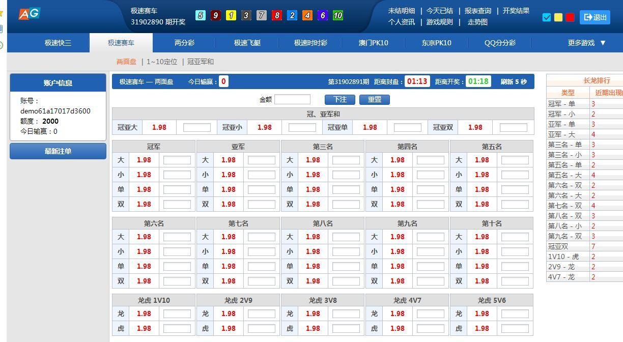
Task: Expand the 冠亚军和 betting view
Action: 201,62
